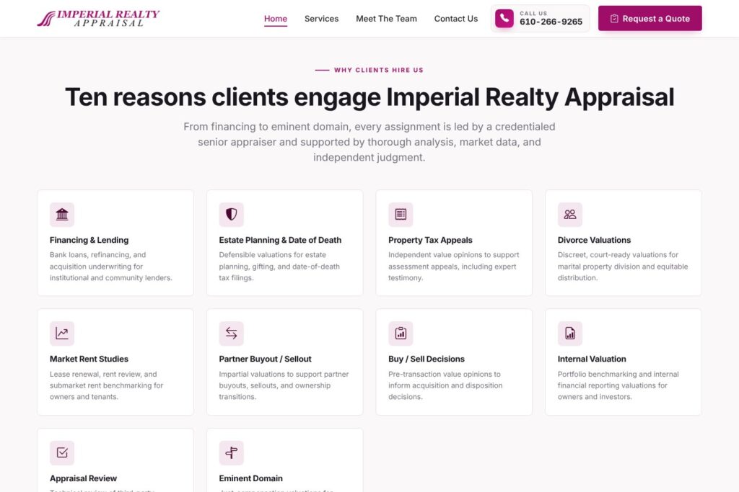This screenshot has width=739, height=492.
Task: Click the 'Portfolio benchmarking' description
Action: [x=618, y=385]
